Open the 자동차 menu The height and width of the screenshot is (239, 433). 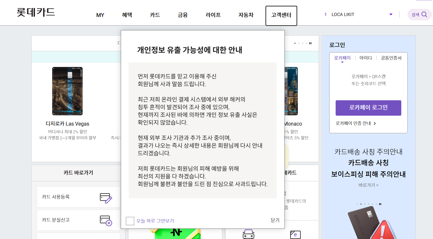pos(246,15)
